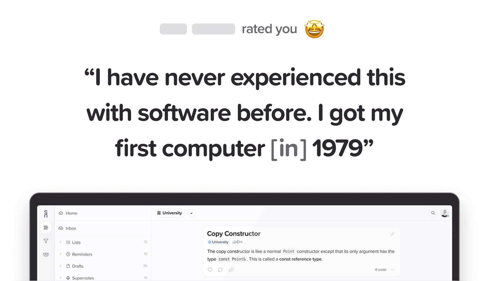Toggle the notes list view icon
The width and height of the screenshot is (489, 281).
[x=45, y=227]
